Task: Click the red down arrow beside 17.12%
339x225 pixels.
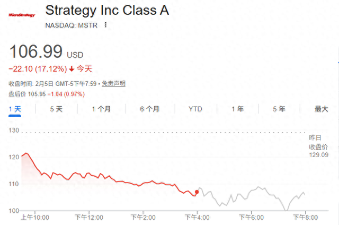Action: pos(72,69)
